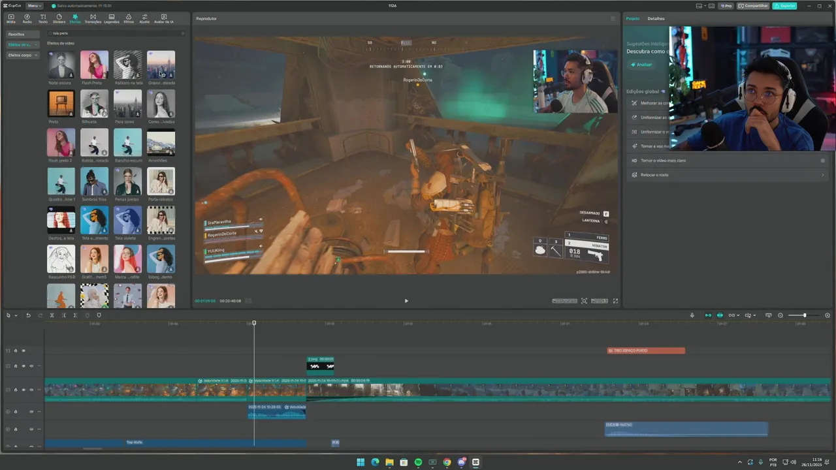The width and height of the screenshot is (836, 470).
Task: Click the Pro badge button
Action: click(726, 6)
